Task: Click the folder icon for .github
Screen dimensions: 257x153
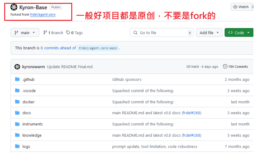Action: tap(17, 79)
